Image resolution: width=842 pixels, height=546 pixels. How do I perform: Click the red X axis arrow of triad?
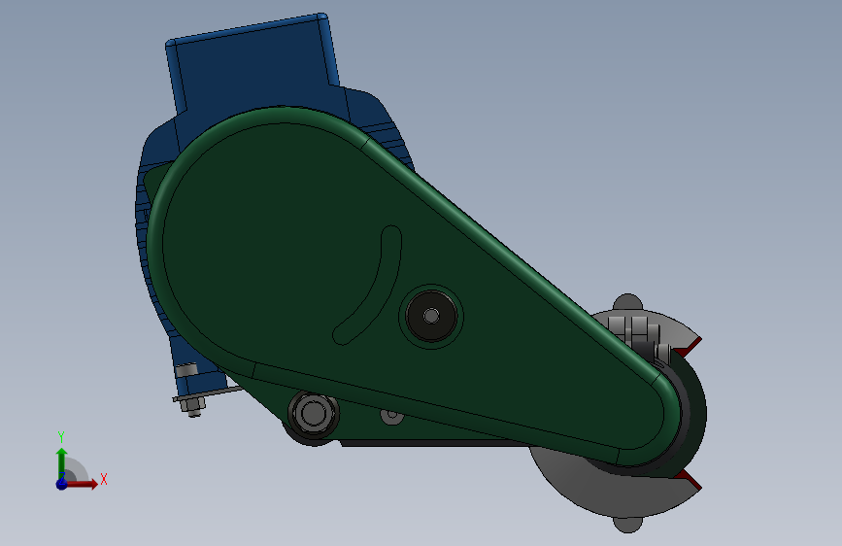84,484
